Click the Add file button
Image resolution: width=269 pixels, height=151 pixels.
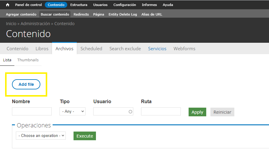tap(26, 84)
